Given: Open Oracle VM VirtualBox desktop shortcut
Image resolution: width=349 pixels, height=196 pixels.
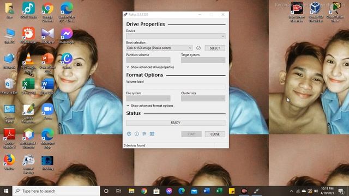Looking at the screenshot, I should [316, 11].
